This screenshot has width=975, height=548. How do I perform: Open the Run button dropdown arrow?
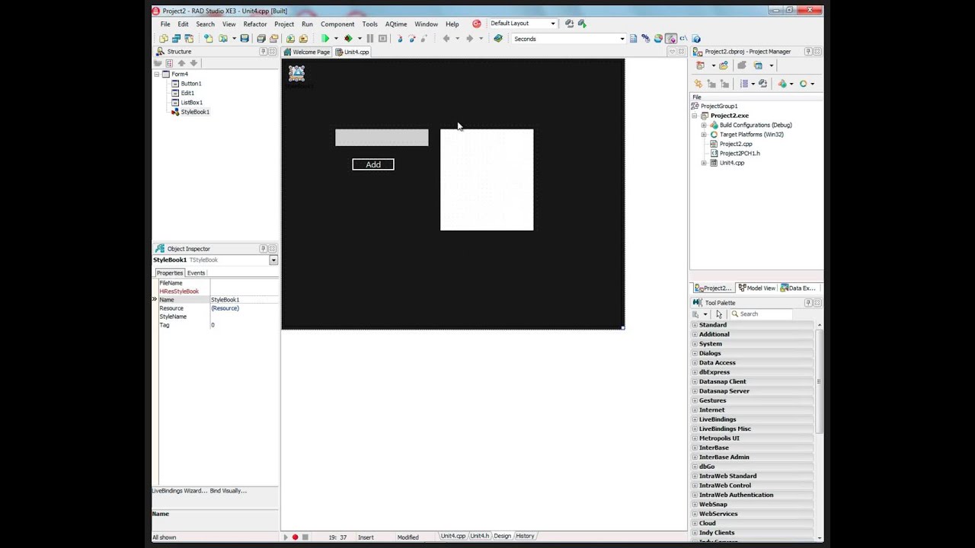pos(336,39)
